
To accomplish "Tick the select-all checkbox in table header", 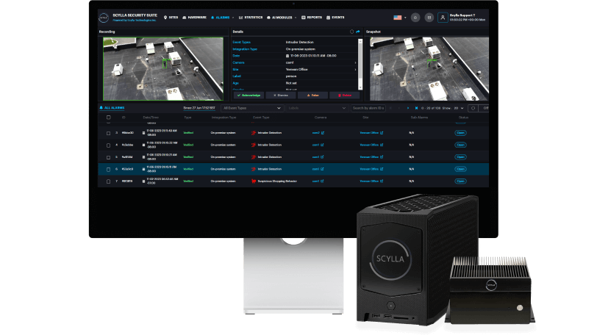I will coord(109,118).
